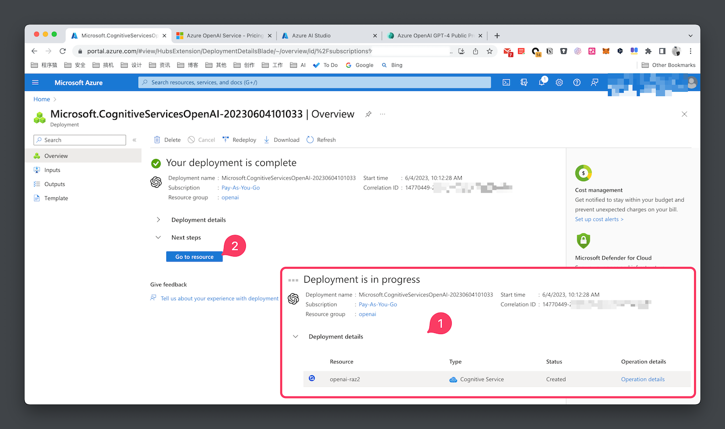725x429 pixels.
Task: Close the Azure AI Studio tab
Action: tap(375, 36)
